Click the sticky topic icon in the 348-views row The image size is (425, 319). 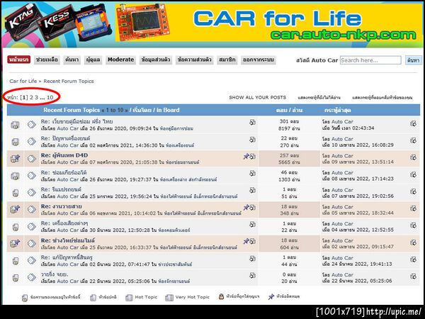(15, 209)
